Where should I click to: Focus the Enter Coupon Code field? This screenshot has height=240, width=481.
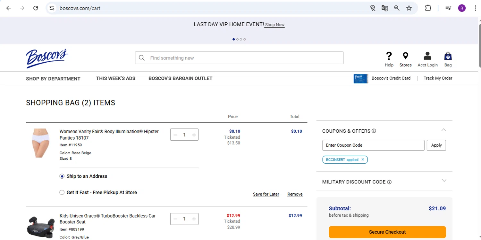click(373, 145)
